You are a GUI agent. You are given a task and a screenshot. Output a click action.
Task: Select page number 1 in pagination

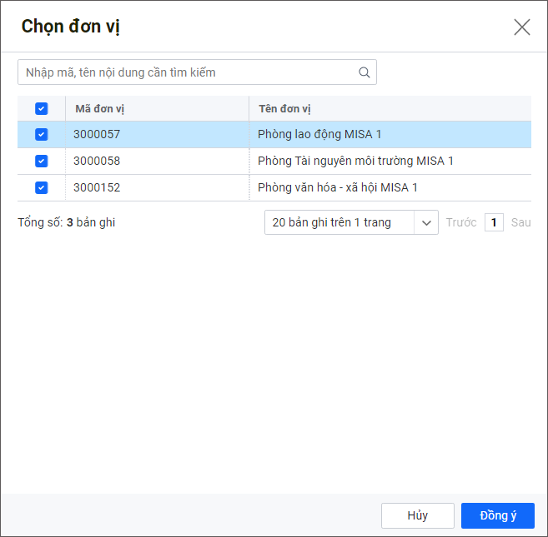coord(494,222)
